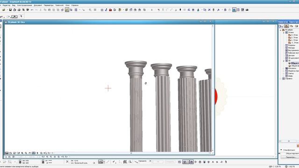Viewport: 299px width, 168px height.
Task: Click the Open file folder icon
Action: point(4,10)
